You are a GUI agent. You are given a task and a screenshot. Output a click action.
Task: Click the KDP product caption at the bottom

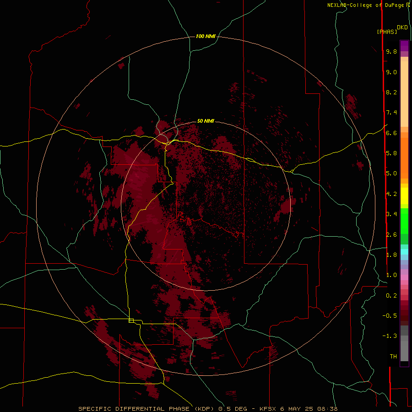(208, 409)
